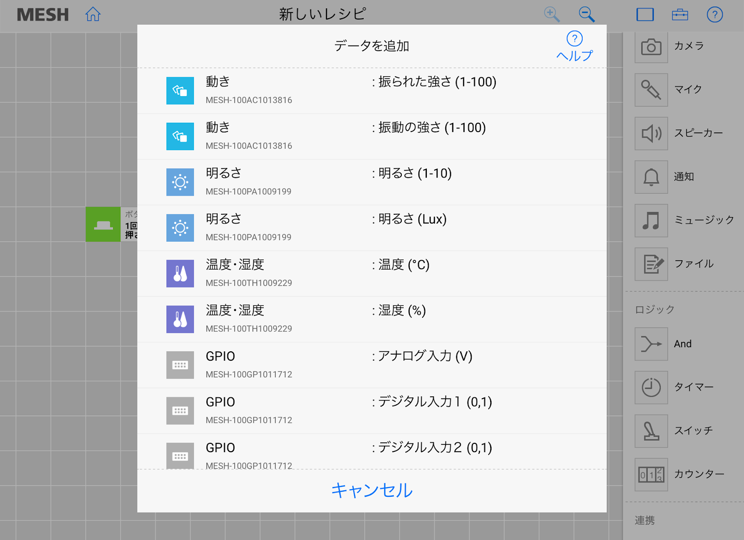Select the And logic block
This screenshot has width=744, height=540.
pyautogui.click(x=651, y=344)
